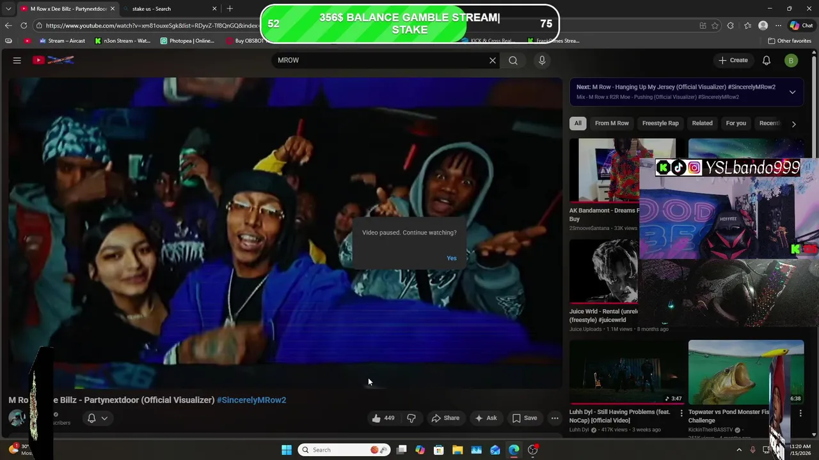Like the video with 449 likes
The height and width of the screenshot is (460, 819).
click(x=383, y=418)
